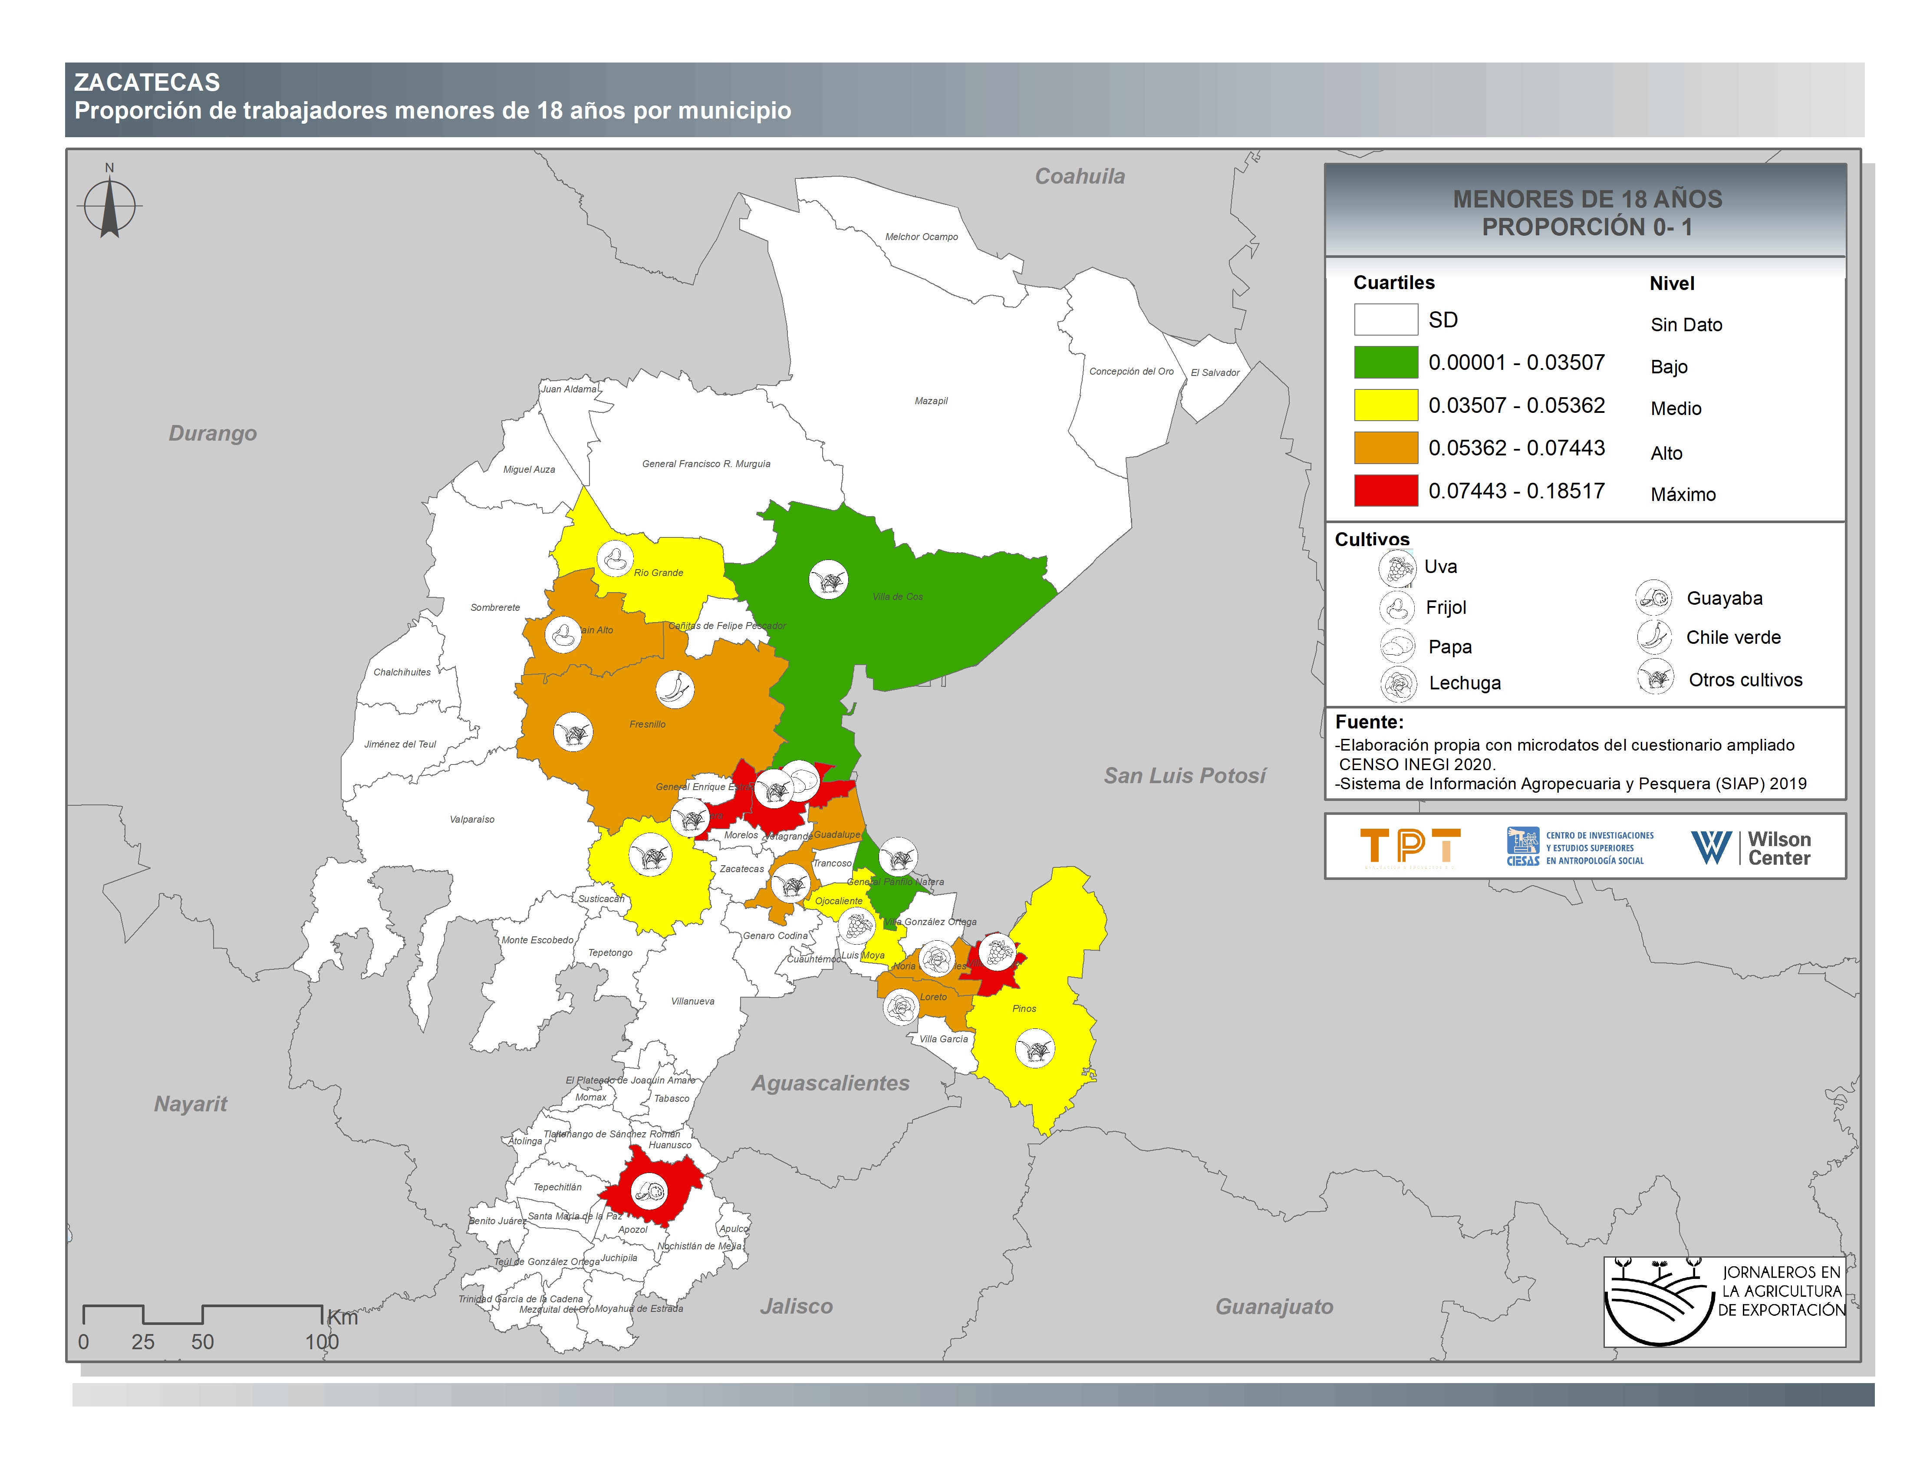This screenshot has width=1910, height=1476.
Task: Click the kilometer scale bar
Action: click(202, 1314)
